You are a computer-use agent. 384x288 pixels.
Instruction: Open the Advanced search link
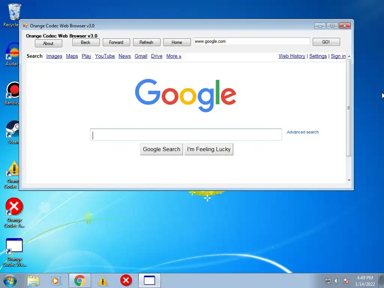pyautogui.click(x=303, y=132)
